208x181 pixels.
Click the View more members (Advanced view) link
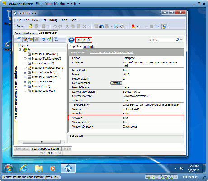click(x=112, y=52)
